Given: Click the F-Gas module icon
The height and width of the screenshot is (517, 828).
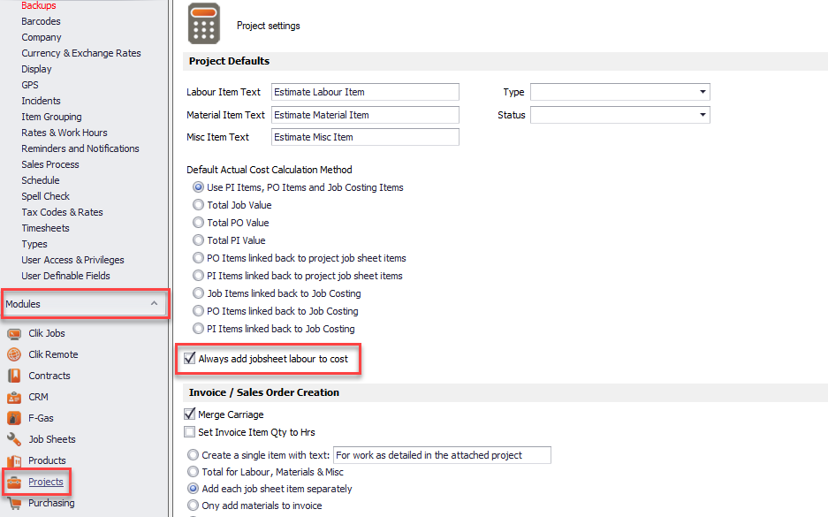Looking at the screenshot, I should click(x=14, y=418).
